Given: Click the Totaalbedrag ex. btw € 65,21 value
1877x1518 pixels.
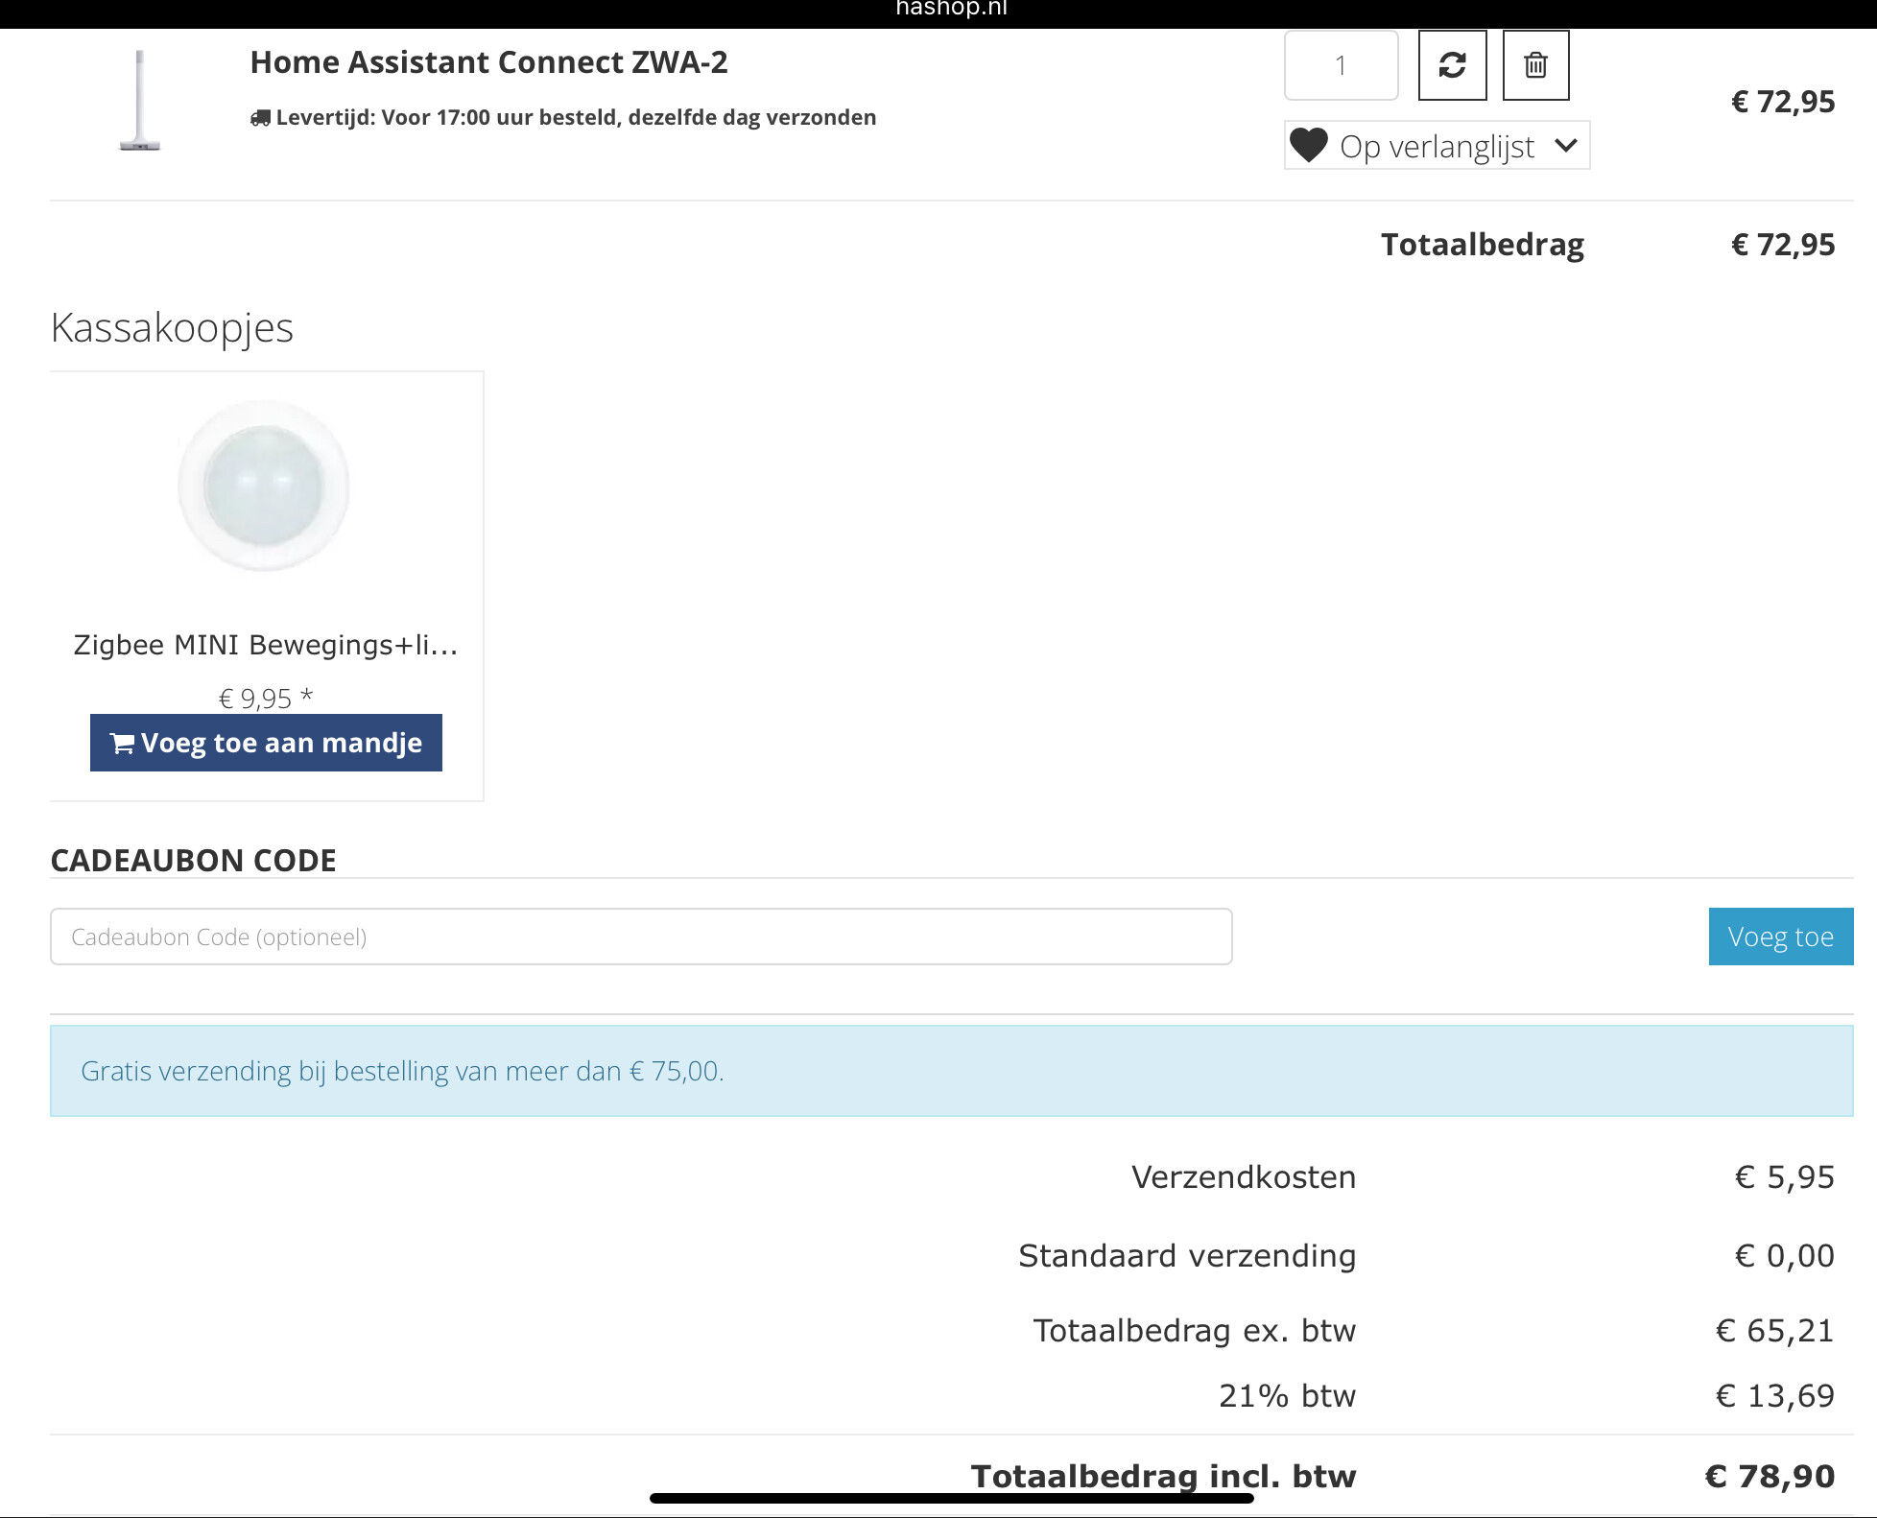Looking at the screenshot, I should [x=1775, y=1331].
